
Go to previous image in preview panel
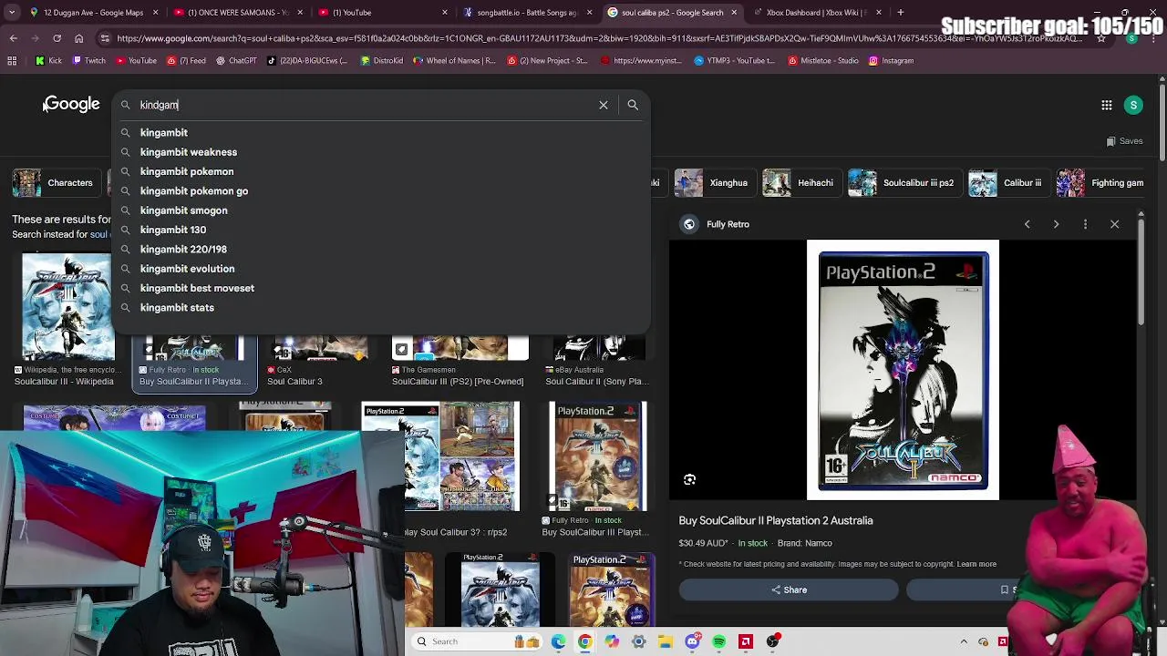(x=1028, y=224)
